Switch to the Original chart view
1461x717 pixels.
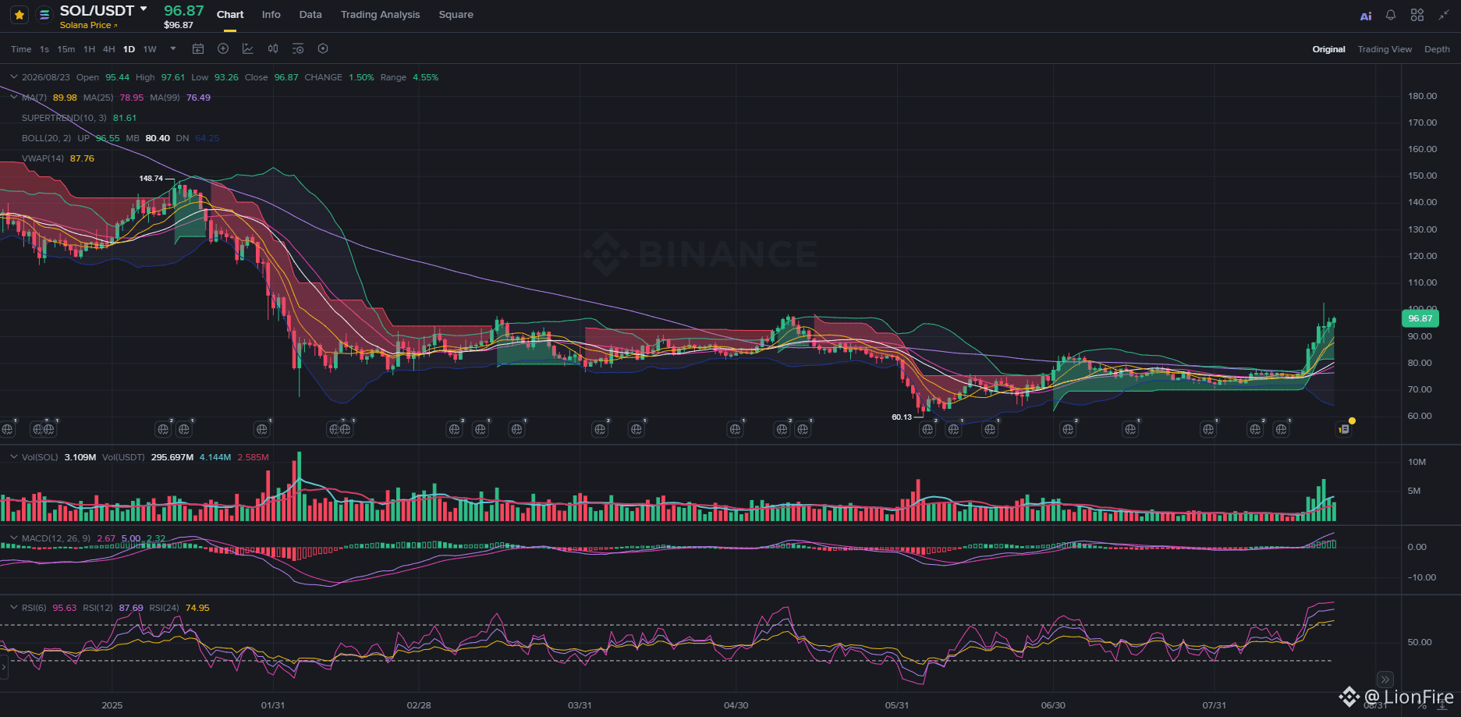tap(1328, 49)
